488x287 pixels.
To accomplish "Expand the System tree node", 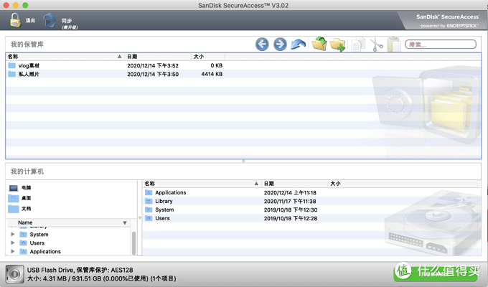I will pyautogui.click(x=13, y=234).
